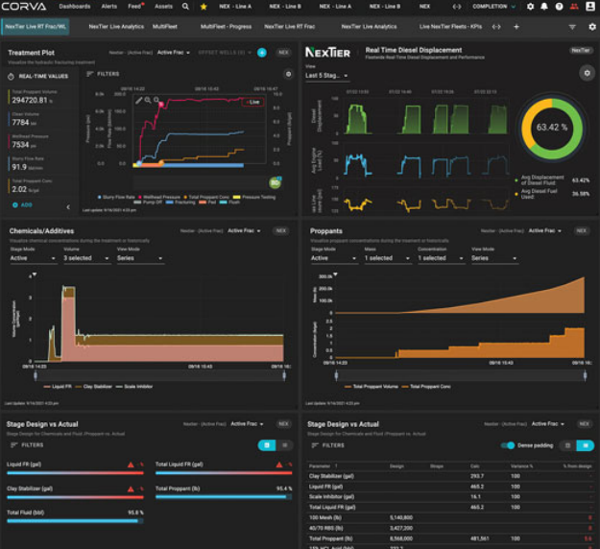Open Treatment Plot settings gear
The height and width of the screenshot is (549, 600).
288,73
